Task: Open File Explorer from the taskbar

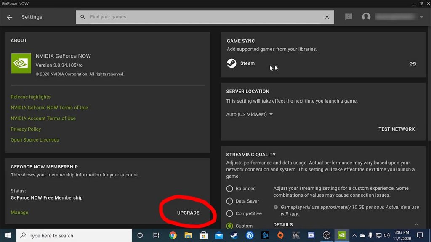Action: coord(188,235)
